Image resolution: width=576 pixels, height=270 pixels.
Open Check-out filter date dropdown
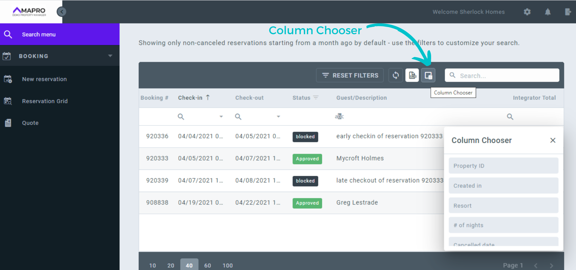(x=278, y=116)
